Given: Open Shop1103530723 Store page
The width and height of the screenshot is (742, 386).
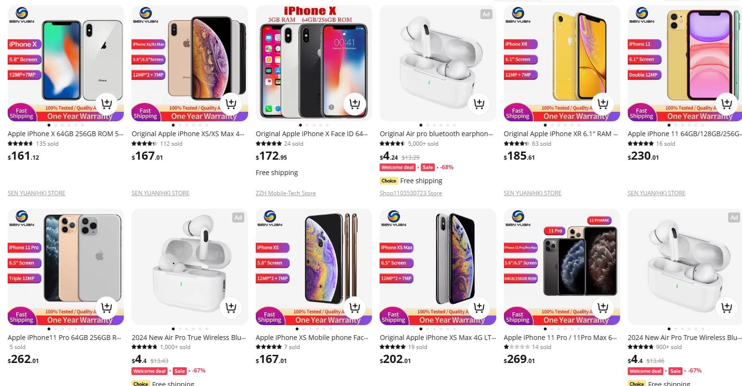Looking at the screenshot, I should click(x=411, y=193).
